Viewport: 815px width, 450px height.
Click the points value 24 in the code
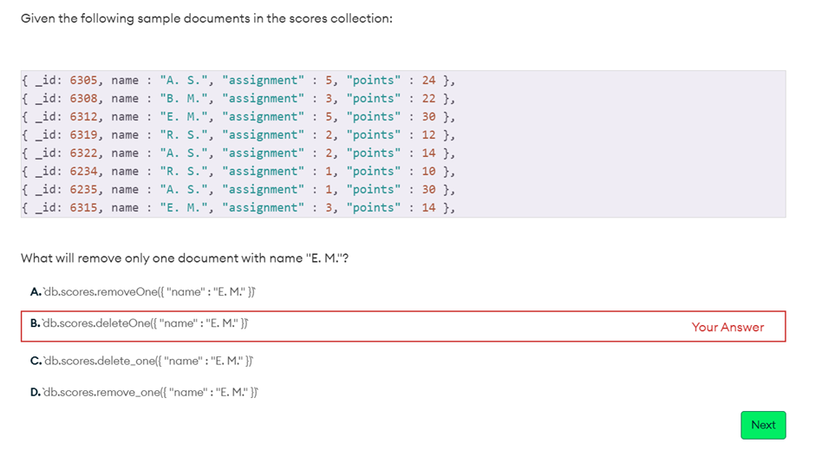(429, 81)
